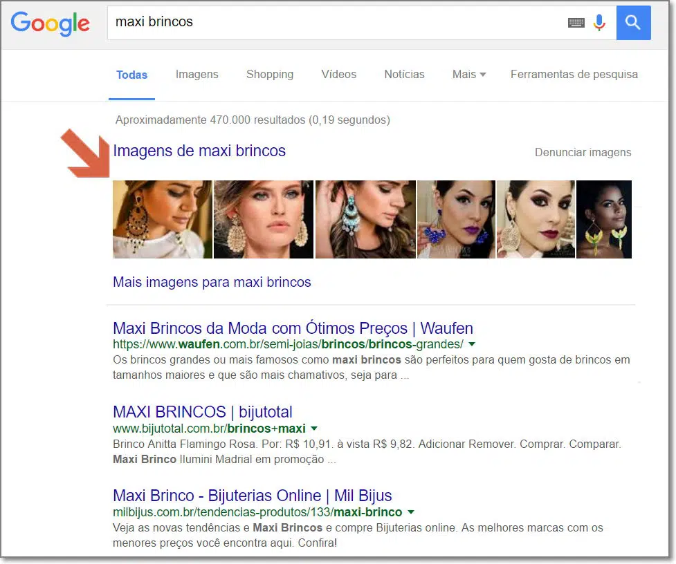Open the Waufen Maxi Brincos result title

[x=293, y=328]
